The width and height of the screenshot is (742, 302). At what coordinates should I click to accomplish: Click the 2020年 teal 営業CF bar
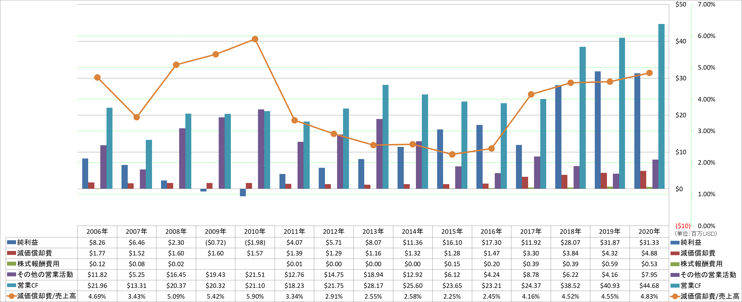click(661, 106)
